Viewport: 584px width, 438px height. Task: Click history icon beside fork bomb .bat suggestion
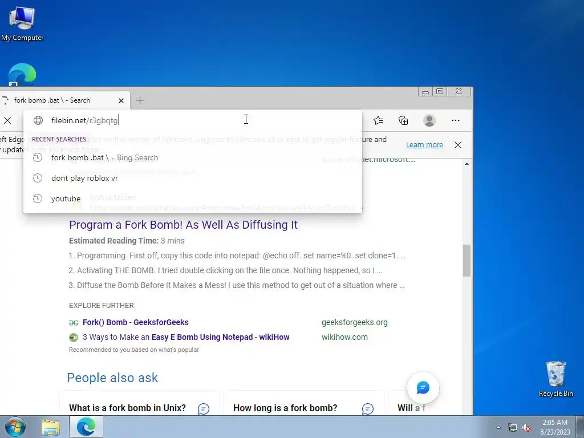pos(38,157)
